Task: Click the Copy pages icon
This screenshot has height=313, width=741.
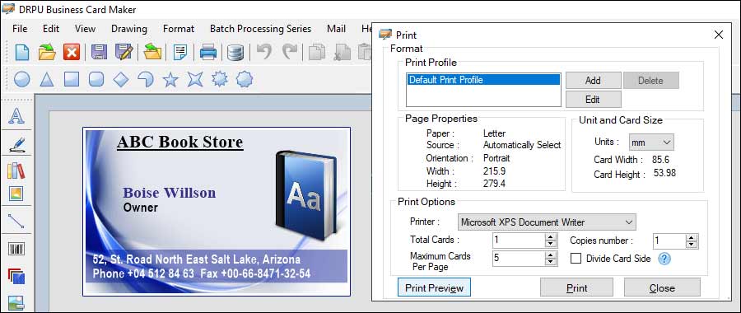Action: [x=316, y=52]
